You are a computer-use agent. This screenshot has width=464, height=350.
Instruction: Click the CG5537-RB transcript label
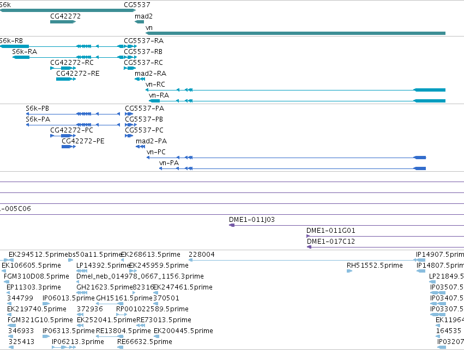click(143, 51)
